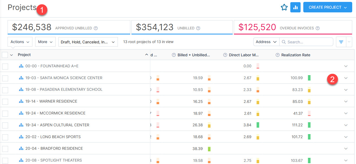Viewport: 356px width, 164px height.
Task: Select the Pasadena Elementary School checkbox
Action: [x=5, y=90]
